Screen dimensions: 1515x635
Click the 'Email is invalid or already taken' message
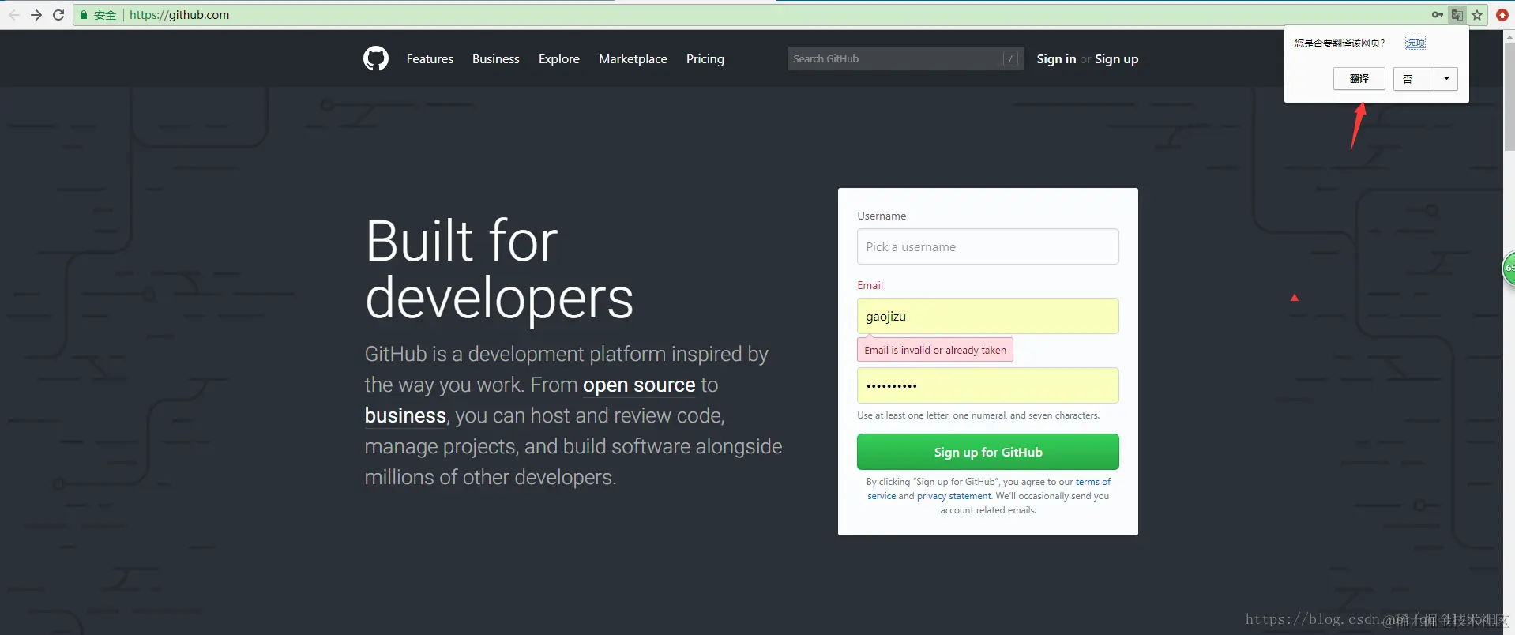point(935,350)
